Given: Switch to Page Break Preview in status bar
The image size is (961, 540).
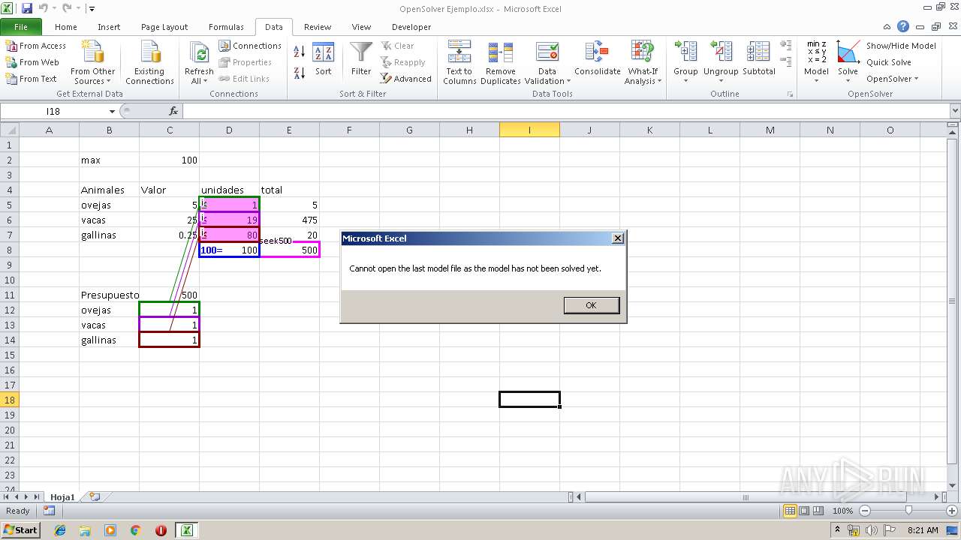Looking at the screenshot, I should [818, 511].
